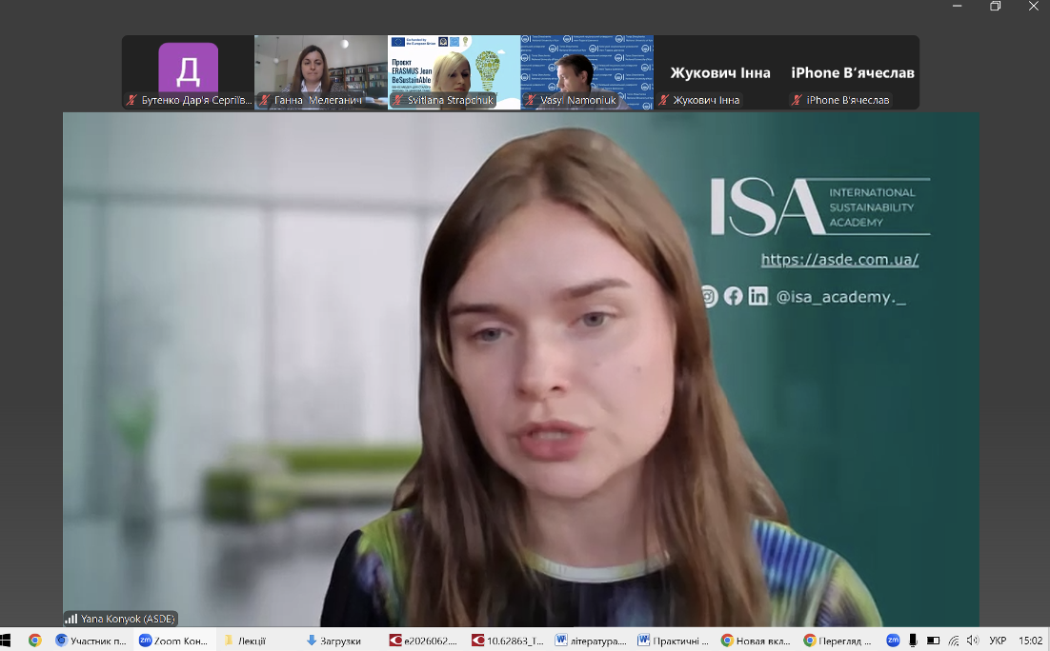1050x651 pixels.
Task: Click muted mic icon beside Ганна Мелеганич
Action: pyautogui.click(x=265, y=100)
